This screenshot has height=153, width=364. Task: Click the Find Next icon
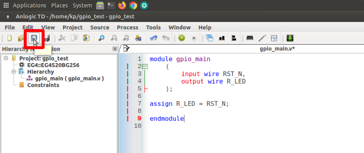click(x=126, y=38)
